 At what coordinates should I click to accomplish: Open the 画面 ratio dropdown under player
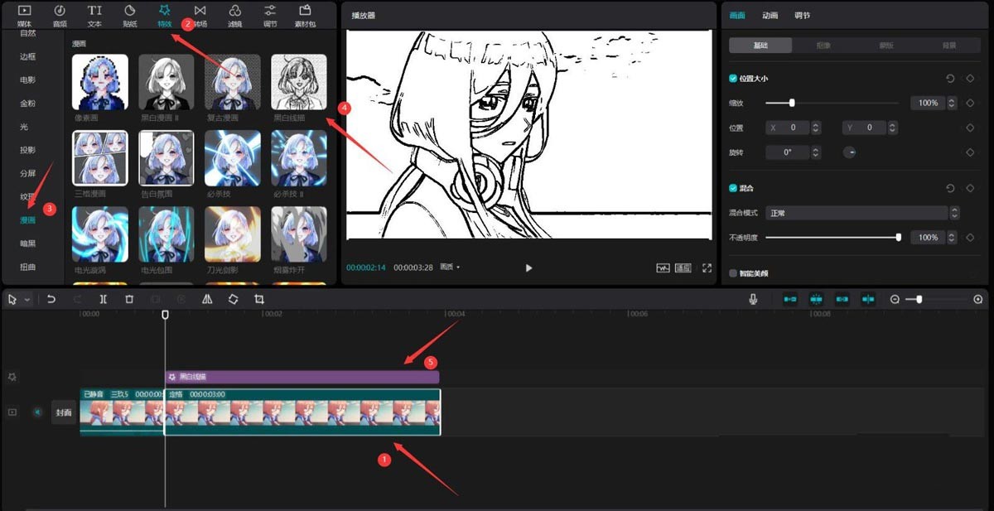point(450,268)
